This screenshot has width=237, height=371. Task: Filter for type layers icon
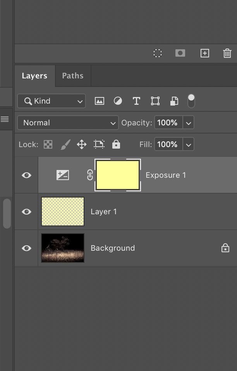136,101
